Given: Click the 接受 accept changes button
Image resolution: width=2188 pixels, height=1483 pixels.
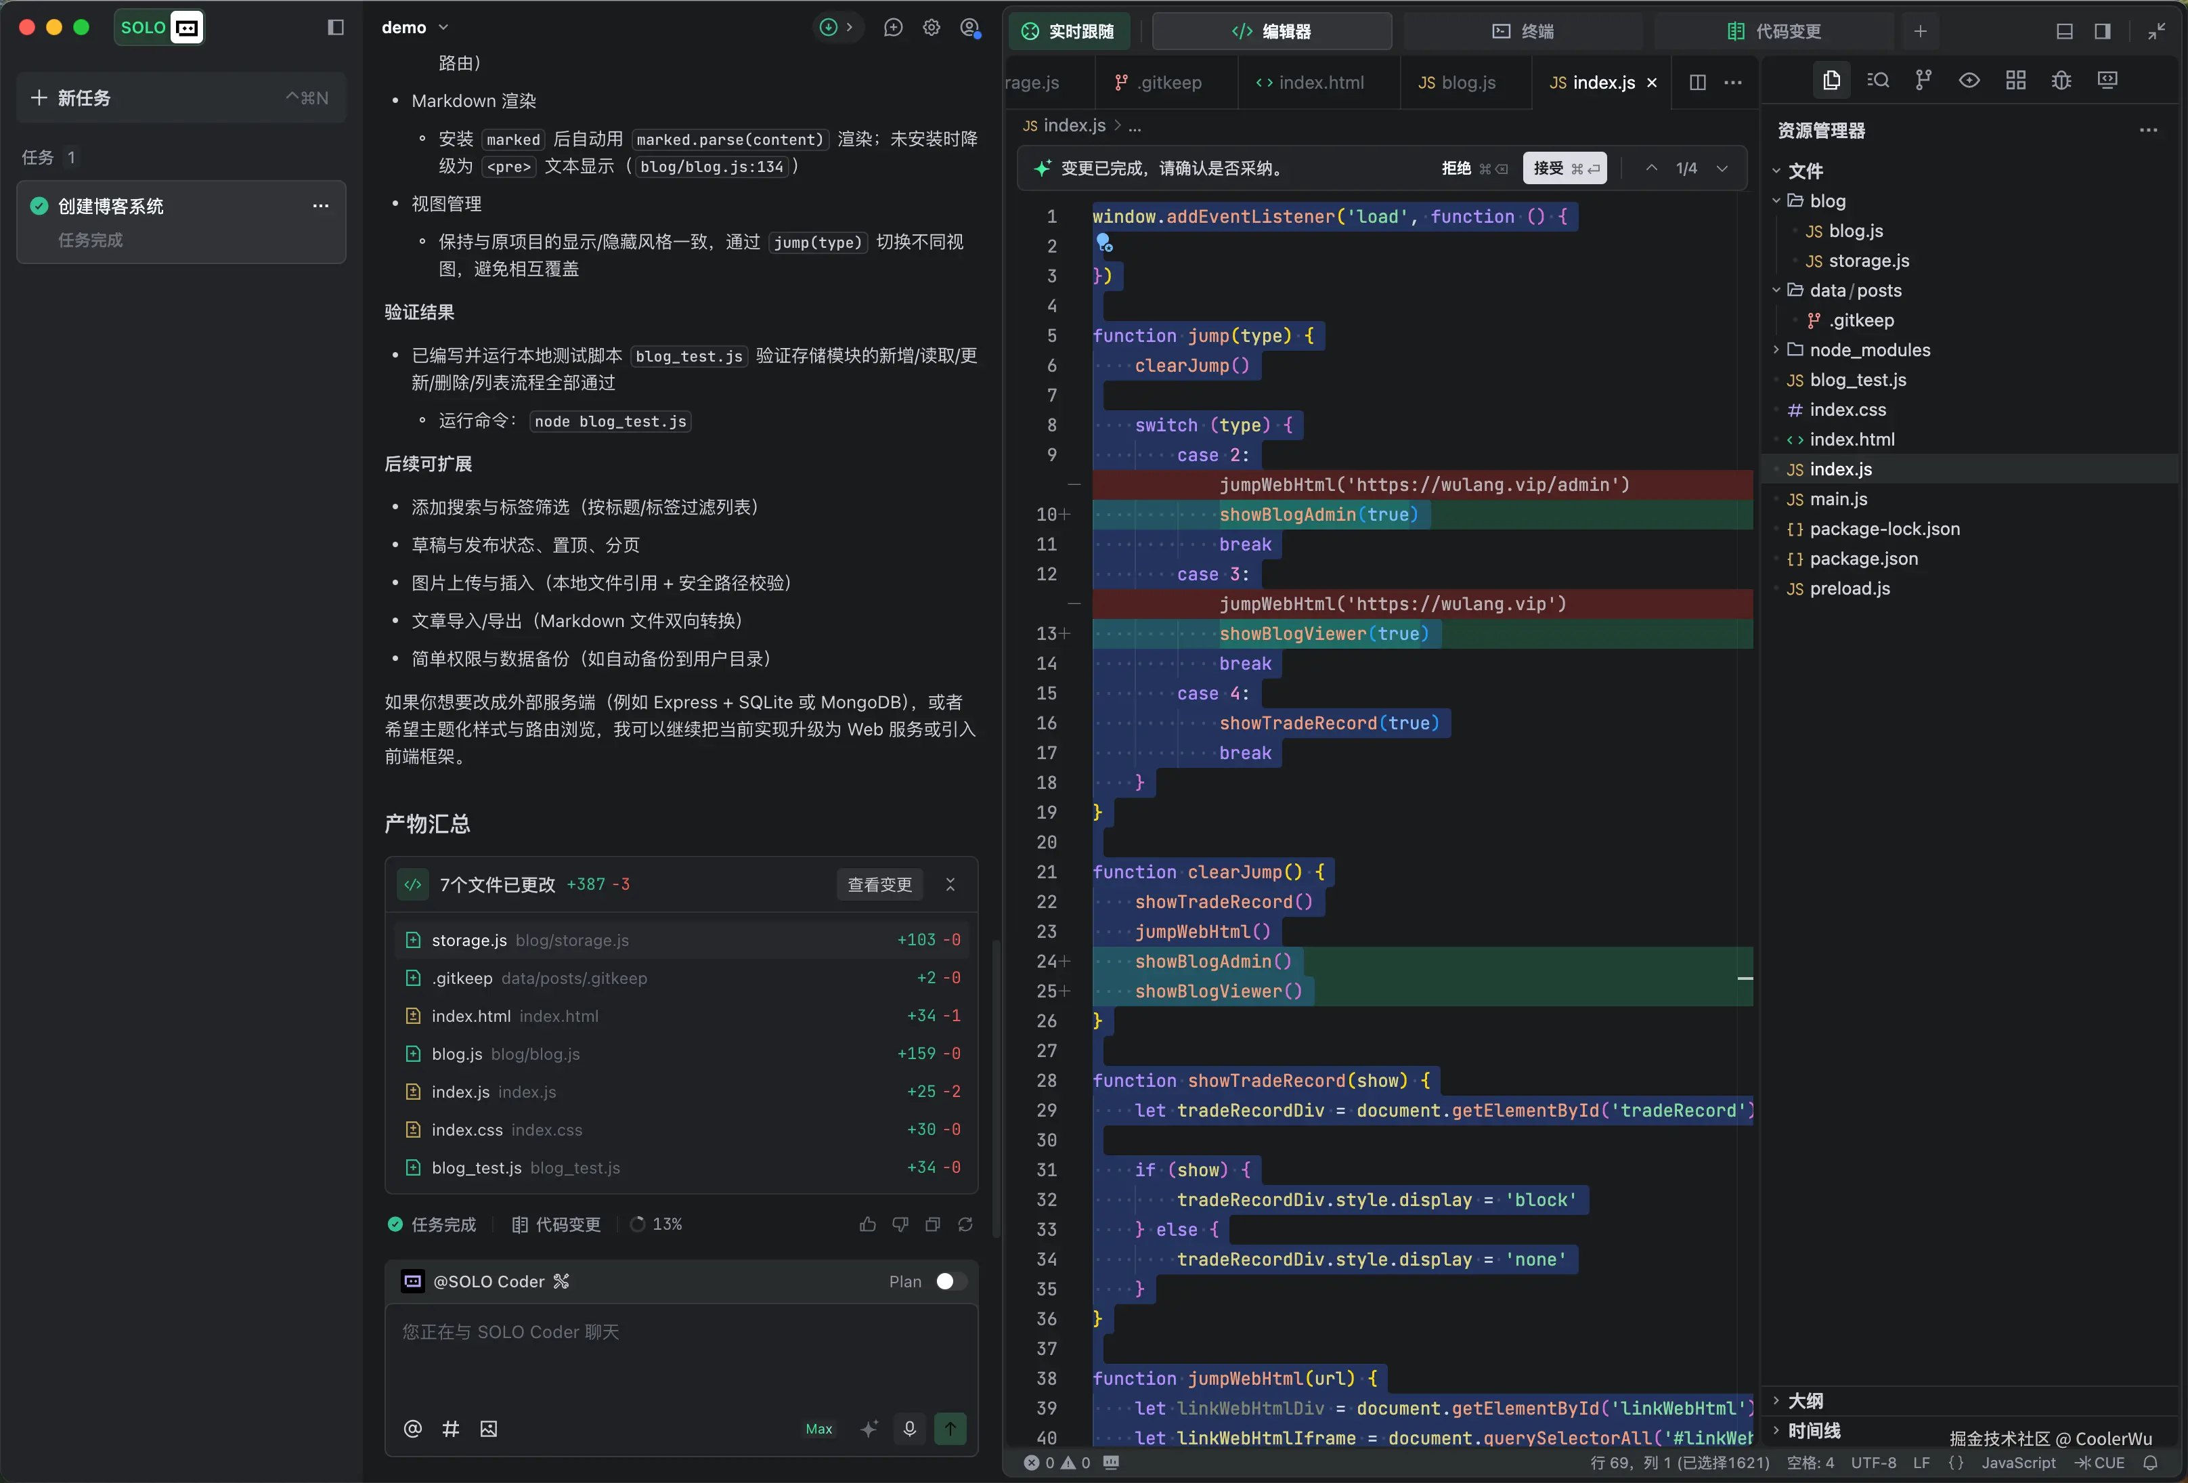Looking at the screenshot, I should pyautogui.click(x=1564, y=168).
